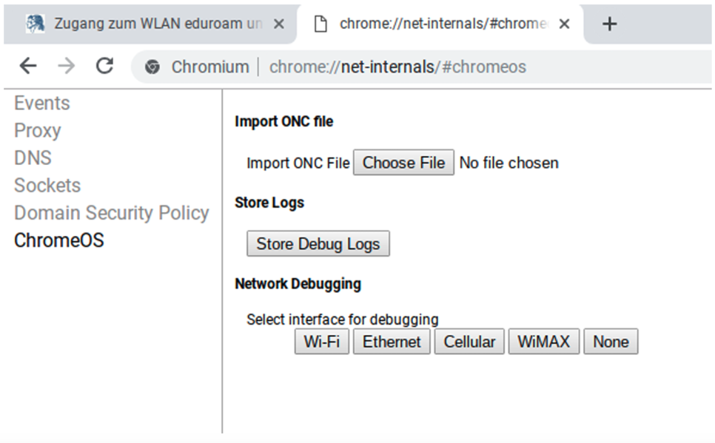Close the chrome://net-internals tab
715x443 pixels.
pyautogui.click(x=564, y=24)
